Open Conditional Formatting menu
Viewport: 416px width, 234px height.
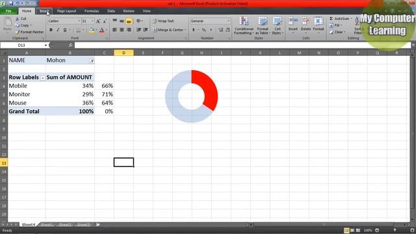click(244, 26)
